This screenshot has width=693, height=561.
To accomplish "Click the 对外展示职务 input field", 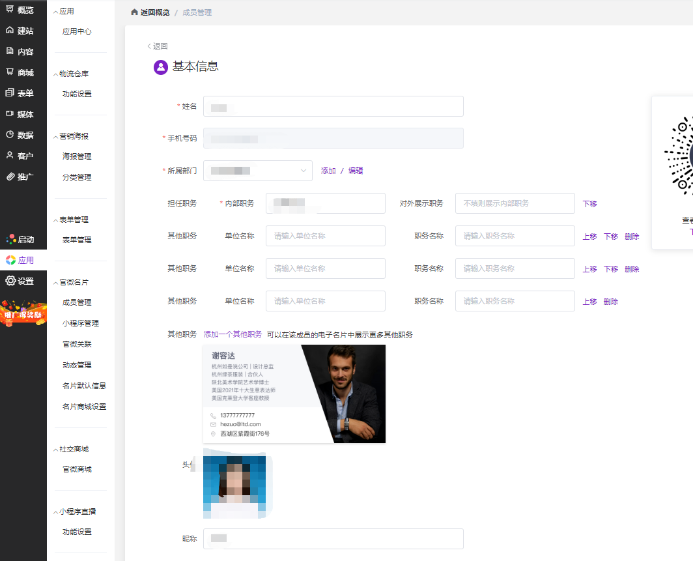I will 515,203.
